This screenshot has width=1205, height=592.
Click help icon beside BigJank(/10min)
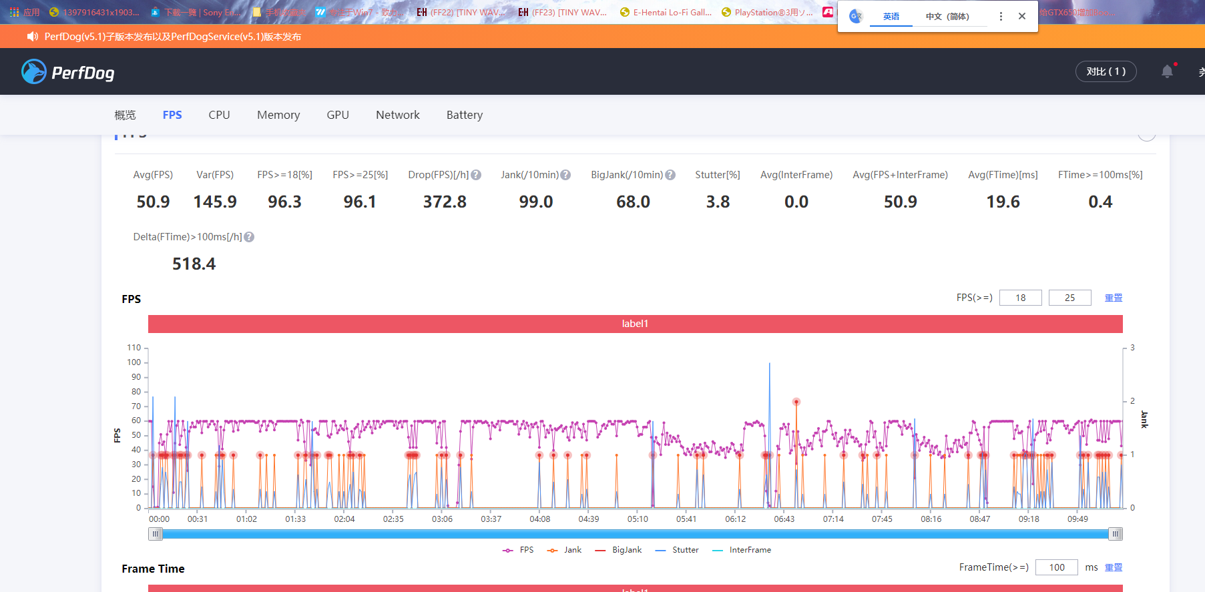tap(670, 175)
